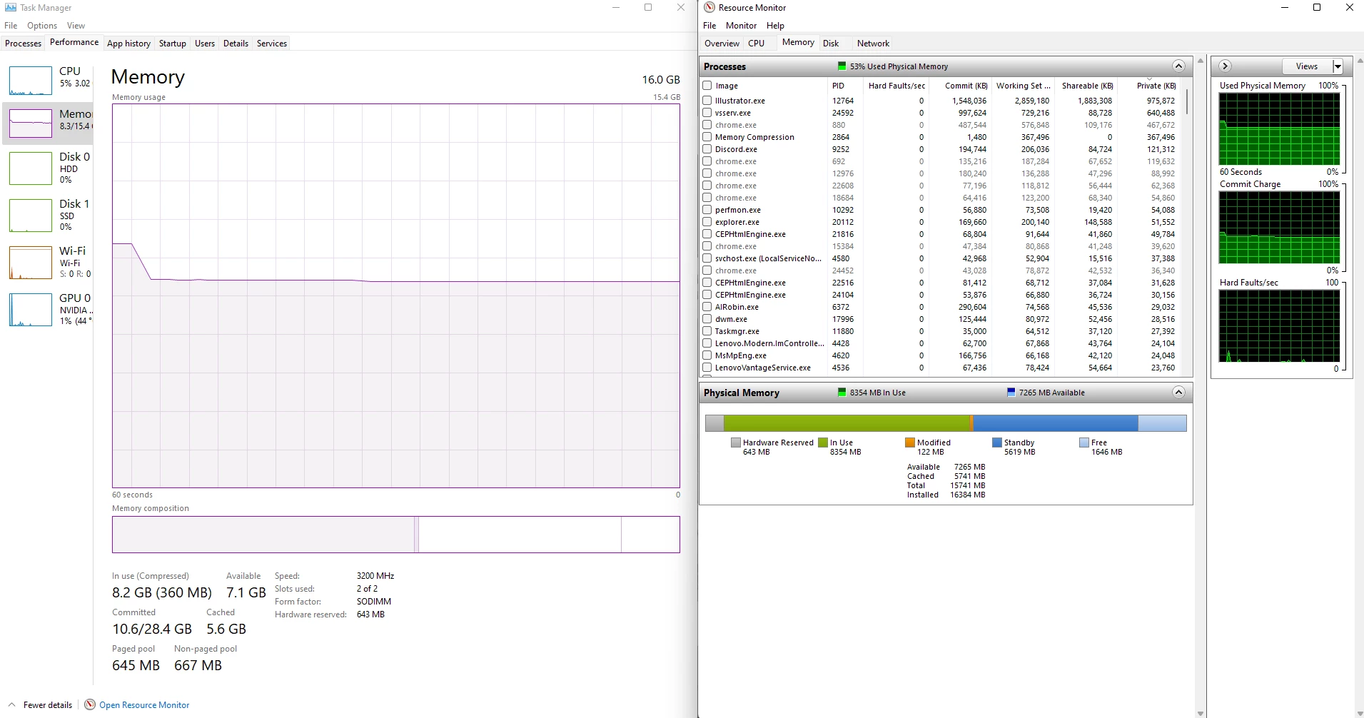Image resolution: width=1364 pixels, height=718 pixels.
Task: Click Task Manager title bar icon
Action: [x=11, y=7]
